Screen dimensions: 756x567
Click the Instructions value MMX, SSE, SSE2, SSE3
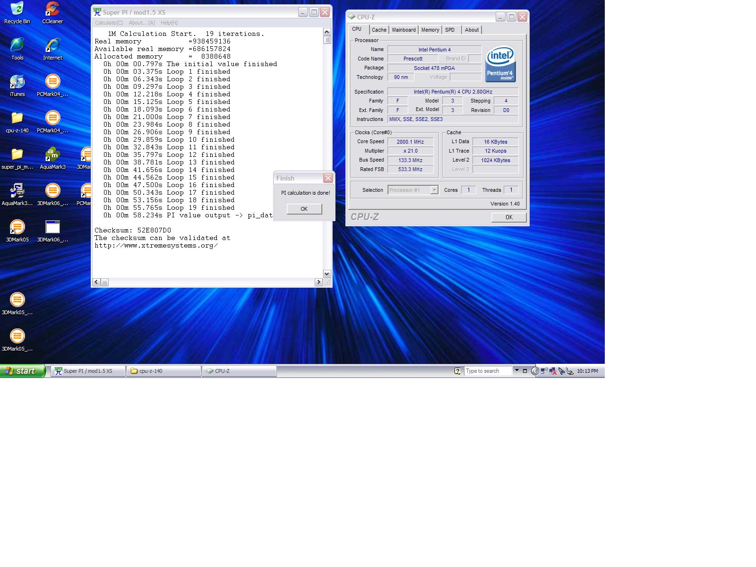(453, 119)
